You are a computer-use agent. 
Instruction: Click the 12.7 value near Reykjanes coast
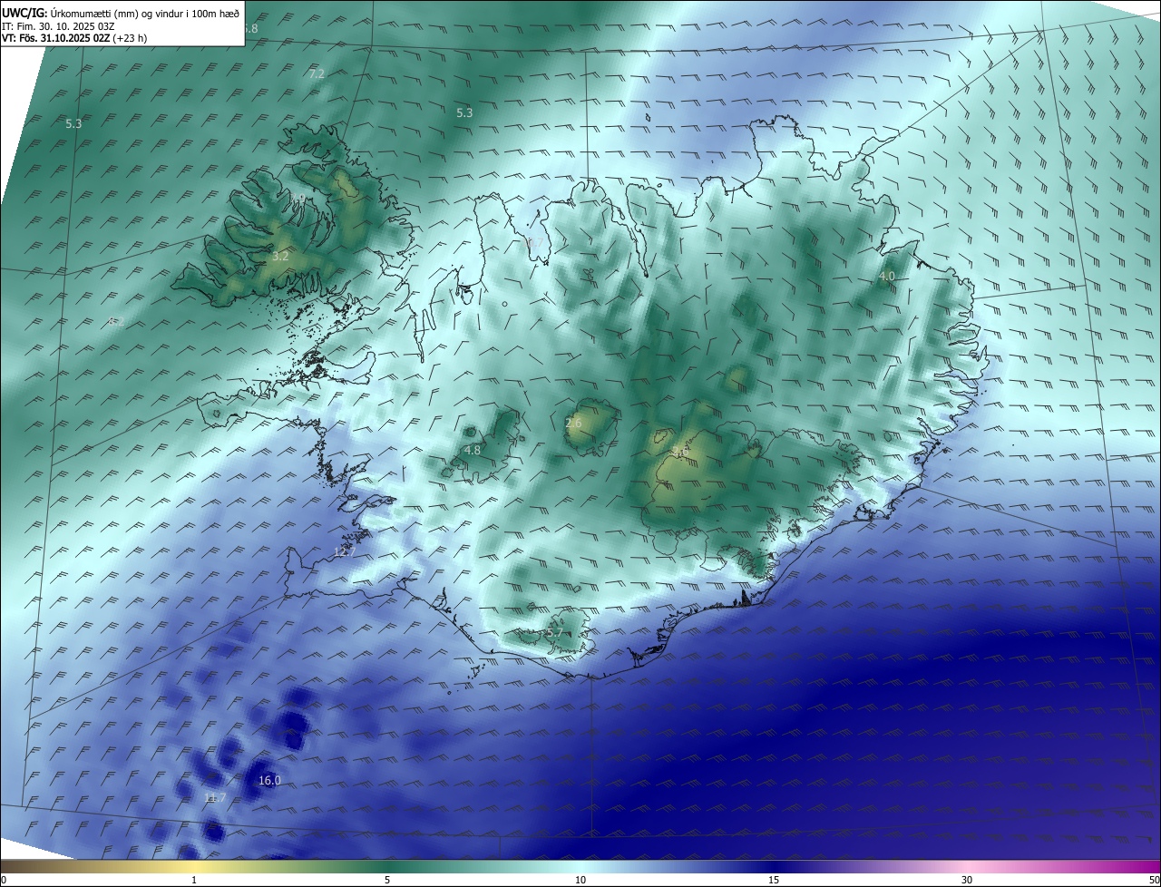pyautogui.click(x=345, y=551)
